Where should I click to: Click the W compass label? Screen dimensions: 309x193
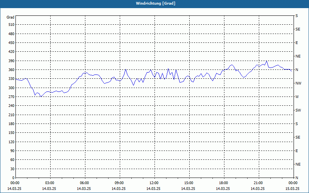tap(297, 97)
